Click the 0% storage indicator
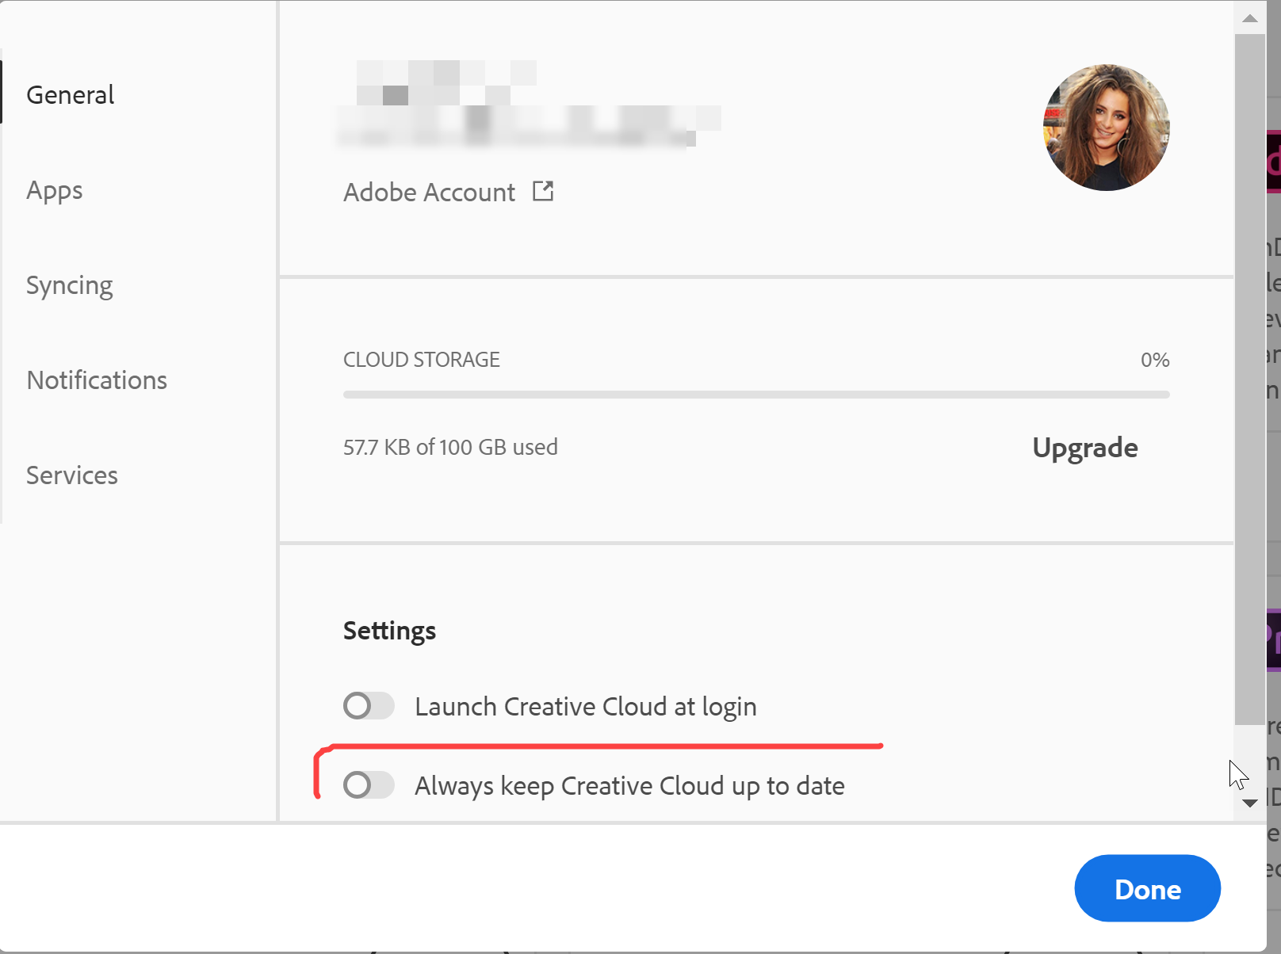The height and width of the screenshot is (954, 1281). pyautogui.click(x=1155, y=360)
